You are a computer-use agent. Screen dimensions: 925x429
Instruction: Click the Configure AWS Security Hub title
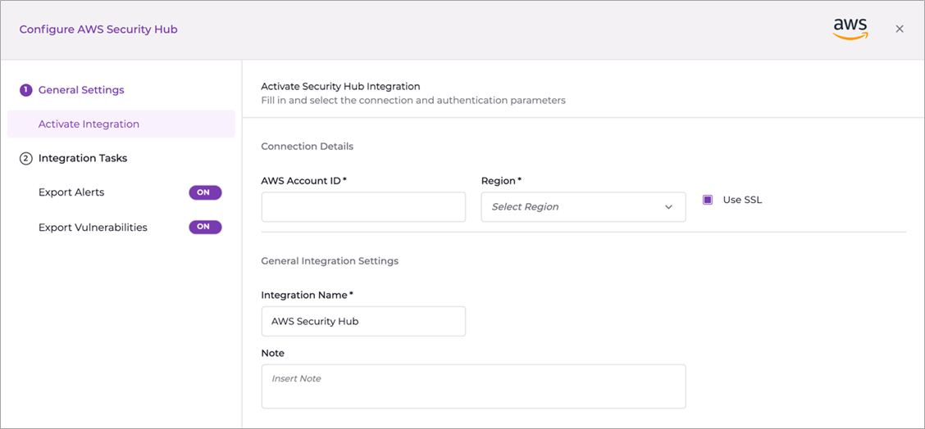(x=98, y=29)
